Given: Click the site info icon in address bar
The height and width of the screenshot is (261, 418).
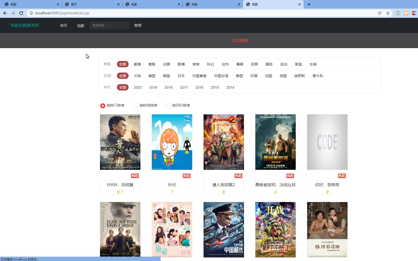Looking at the screenshot, I should [x=31, y=13].
